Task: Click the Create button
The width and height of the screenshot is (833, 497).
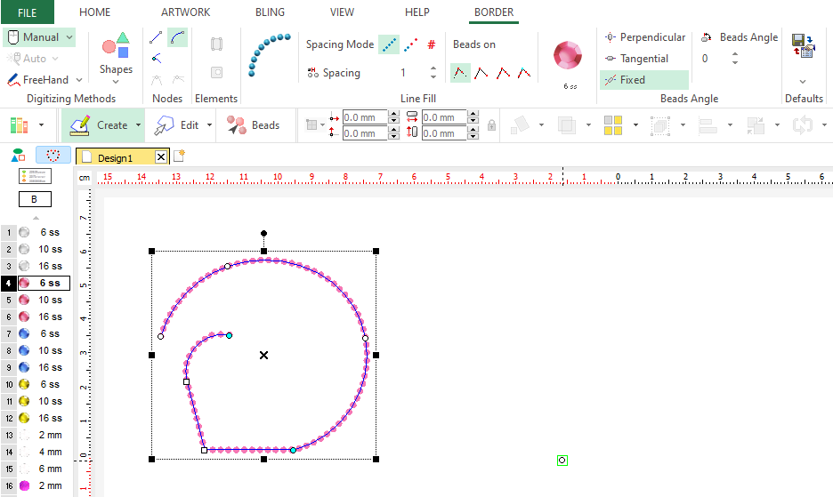Action: 99,125
